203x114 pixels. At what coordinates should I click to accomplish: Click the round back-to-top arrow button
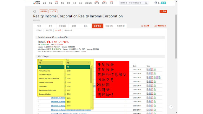pyautogui.click(x=171, y=107)
